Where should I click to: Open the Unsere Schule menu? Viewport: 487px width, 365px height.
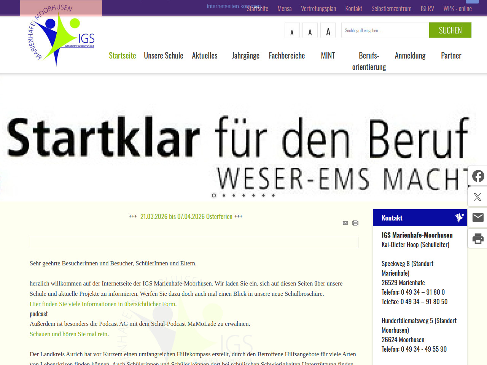tap(164, 56)
